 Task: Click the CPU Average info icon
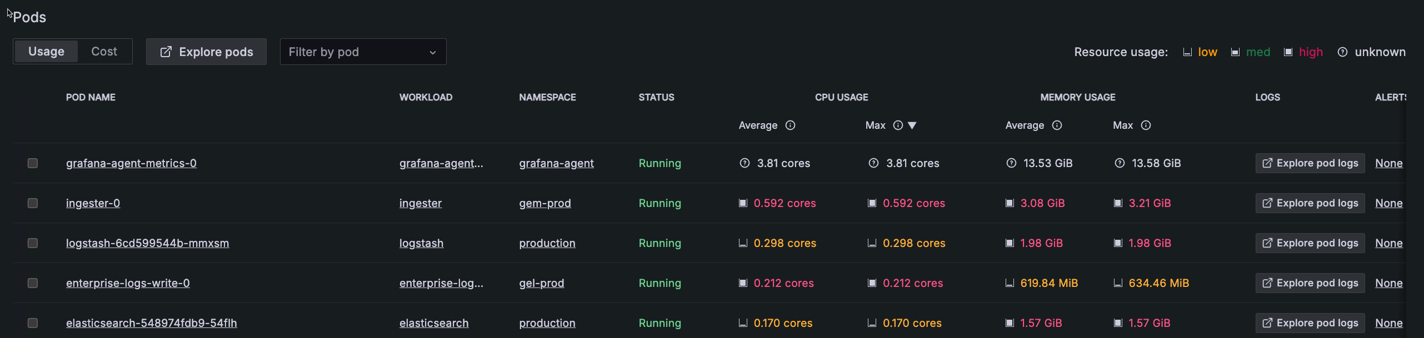[790, 125]
